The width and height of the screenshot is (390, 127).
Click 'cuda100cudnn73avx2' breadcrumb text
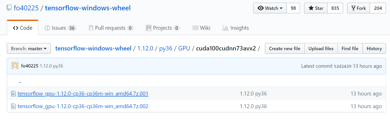tap(226, 48)
